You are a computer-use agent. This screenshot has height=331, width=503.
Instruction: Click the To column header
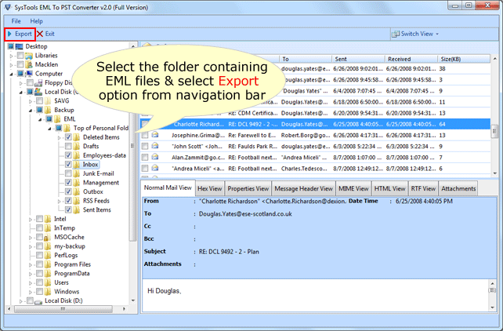point(306,59)
